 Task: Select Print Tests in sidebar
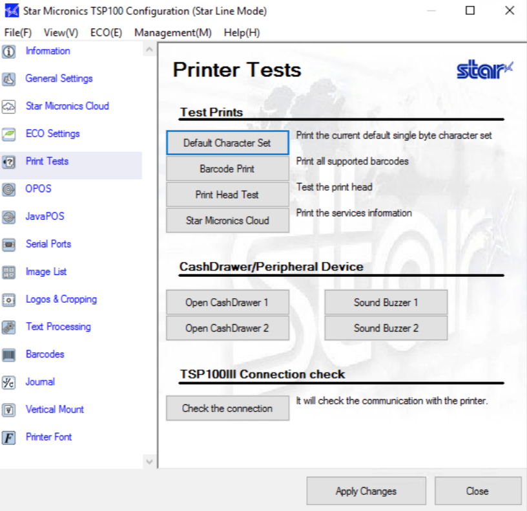tap(47, 161)
